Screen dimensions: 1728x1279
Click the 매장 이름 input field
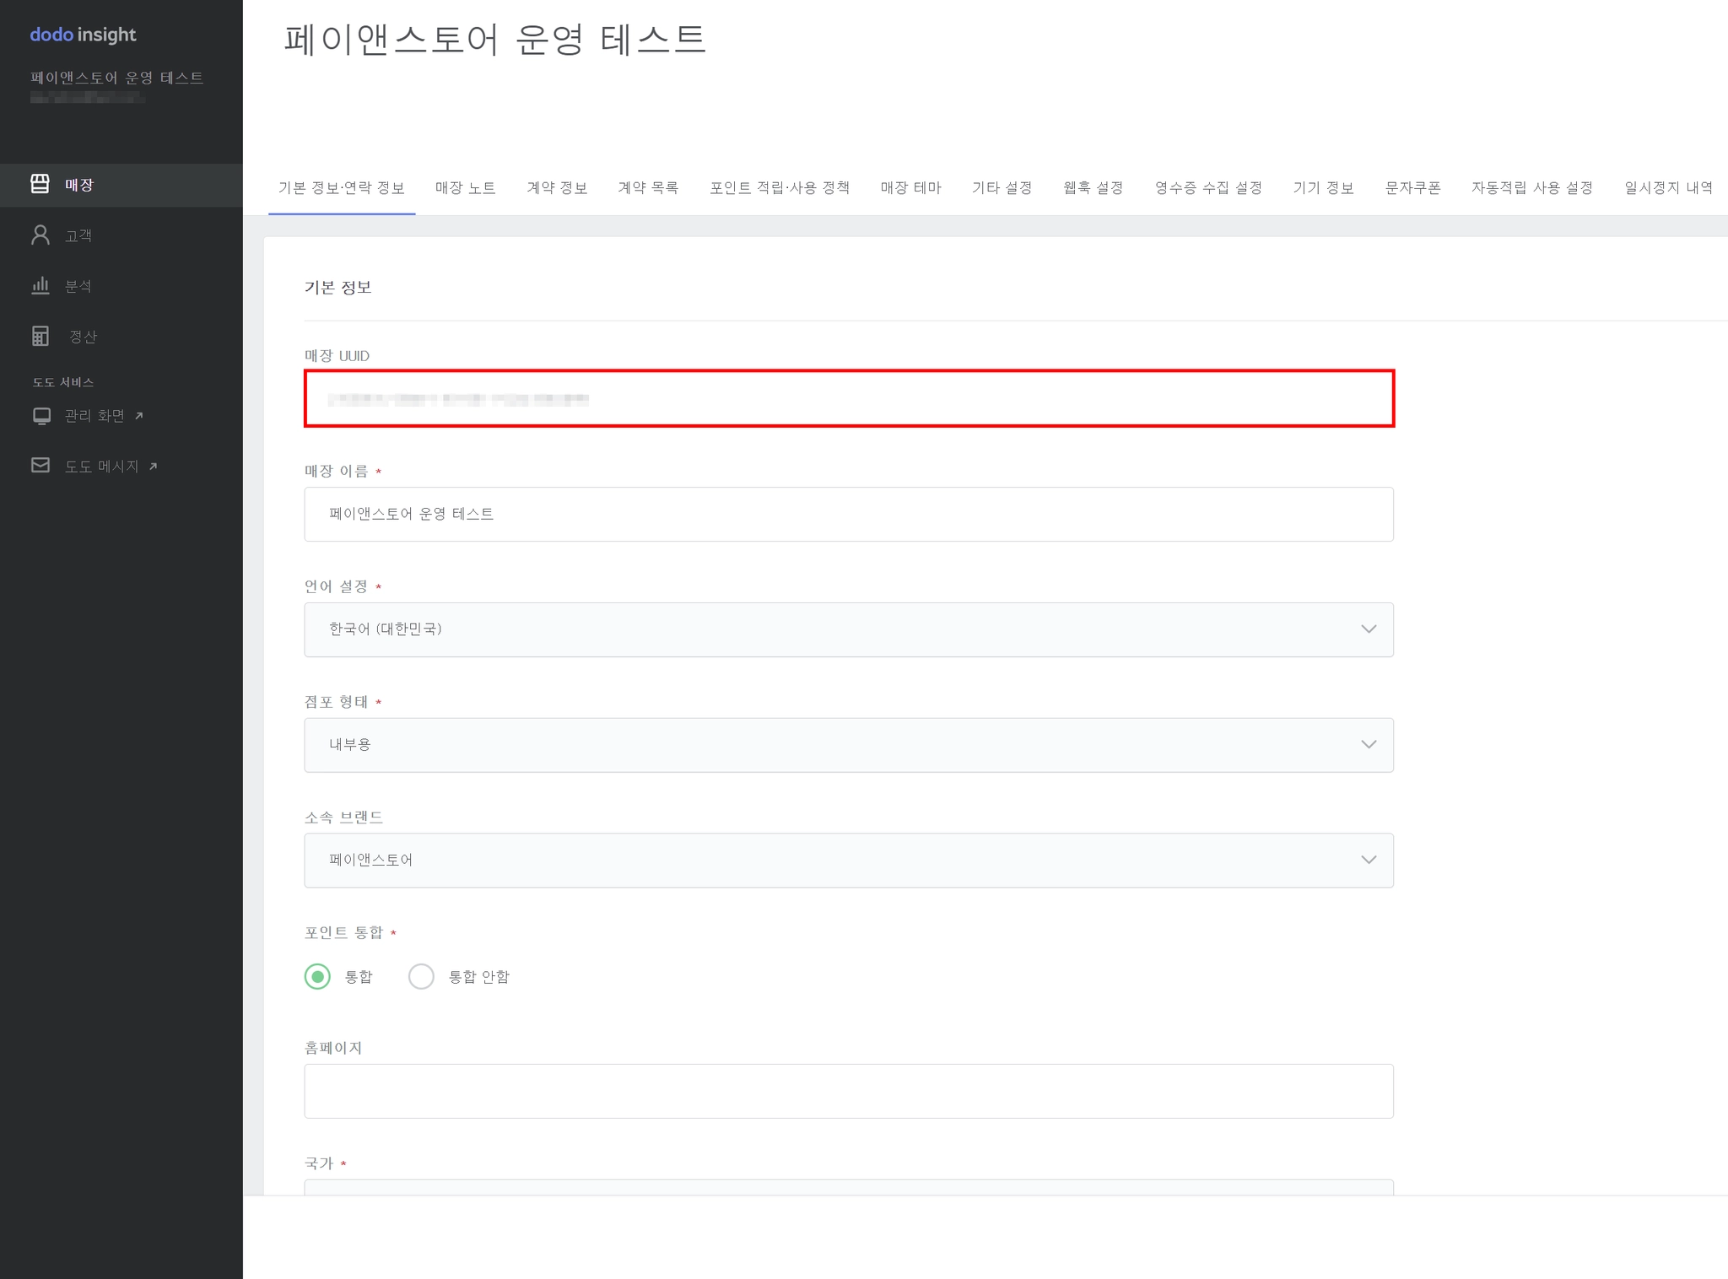tap(848, 514)
